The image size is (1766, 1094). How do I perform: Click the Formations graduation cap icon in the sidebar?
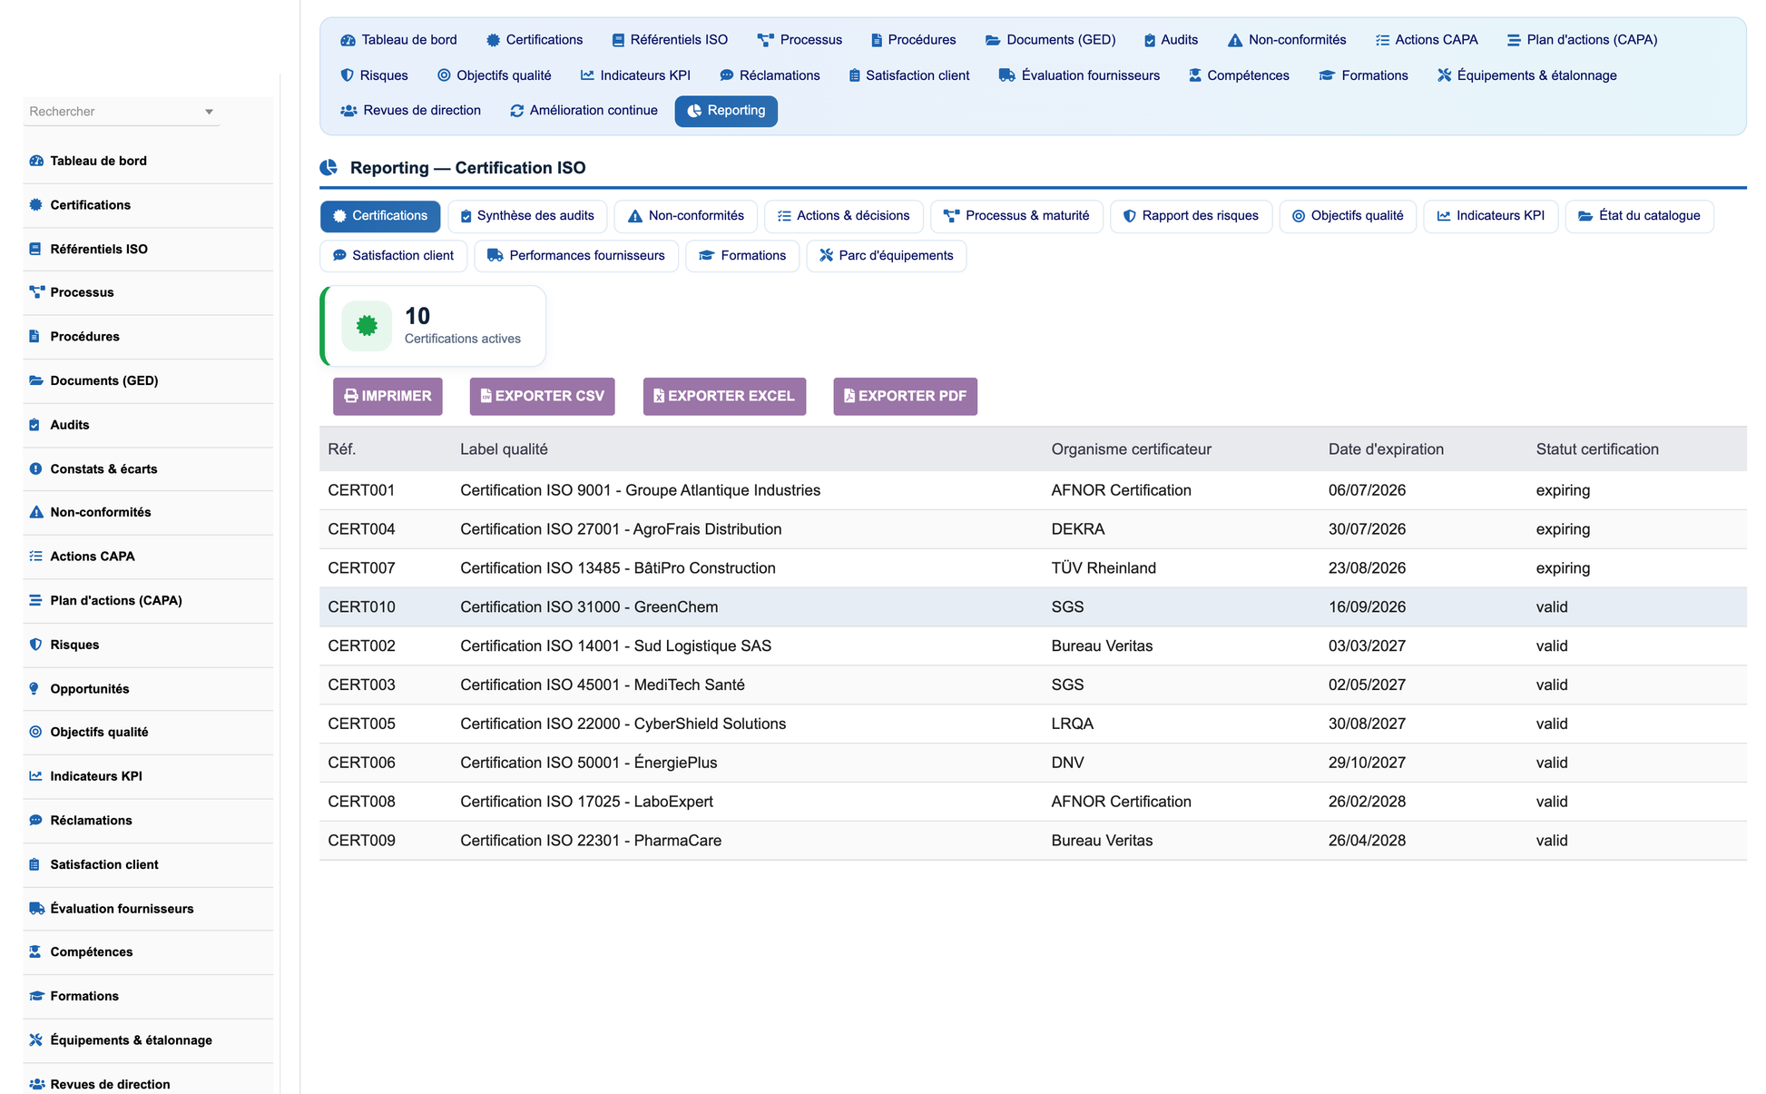click(37, 996)
